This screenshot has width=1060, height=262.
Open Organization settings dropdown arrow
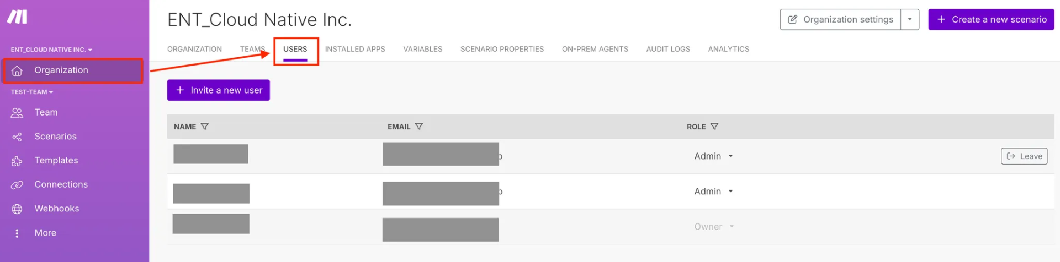click(910, 19)
